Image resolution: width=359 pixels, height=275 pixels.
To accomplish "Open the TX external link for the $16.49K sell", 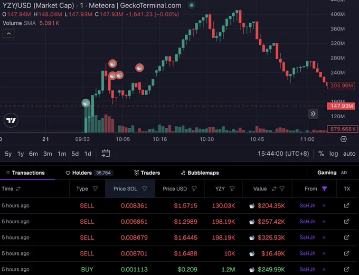I will tap(347, 253).
